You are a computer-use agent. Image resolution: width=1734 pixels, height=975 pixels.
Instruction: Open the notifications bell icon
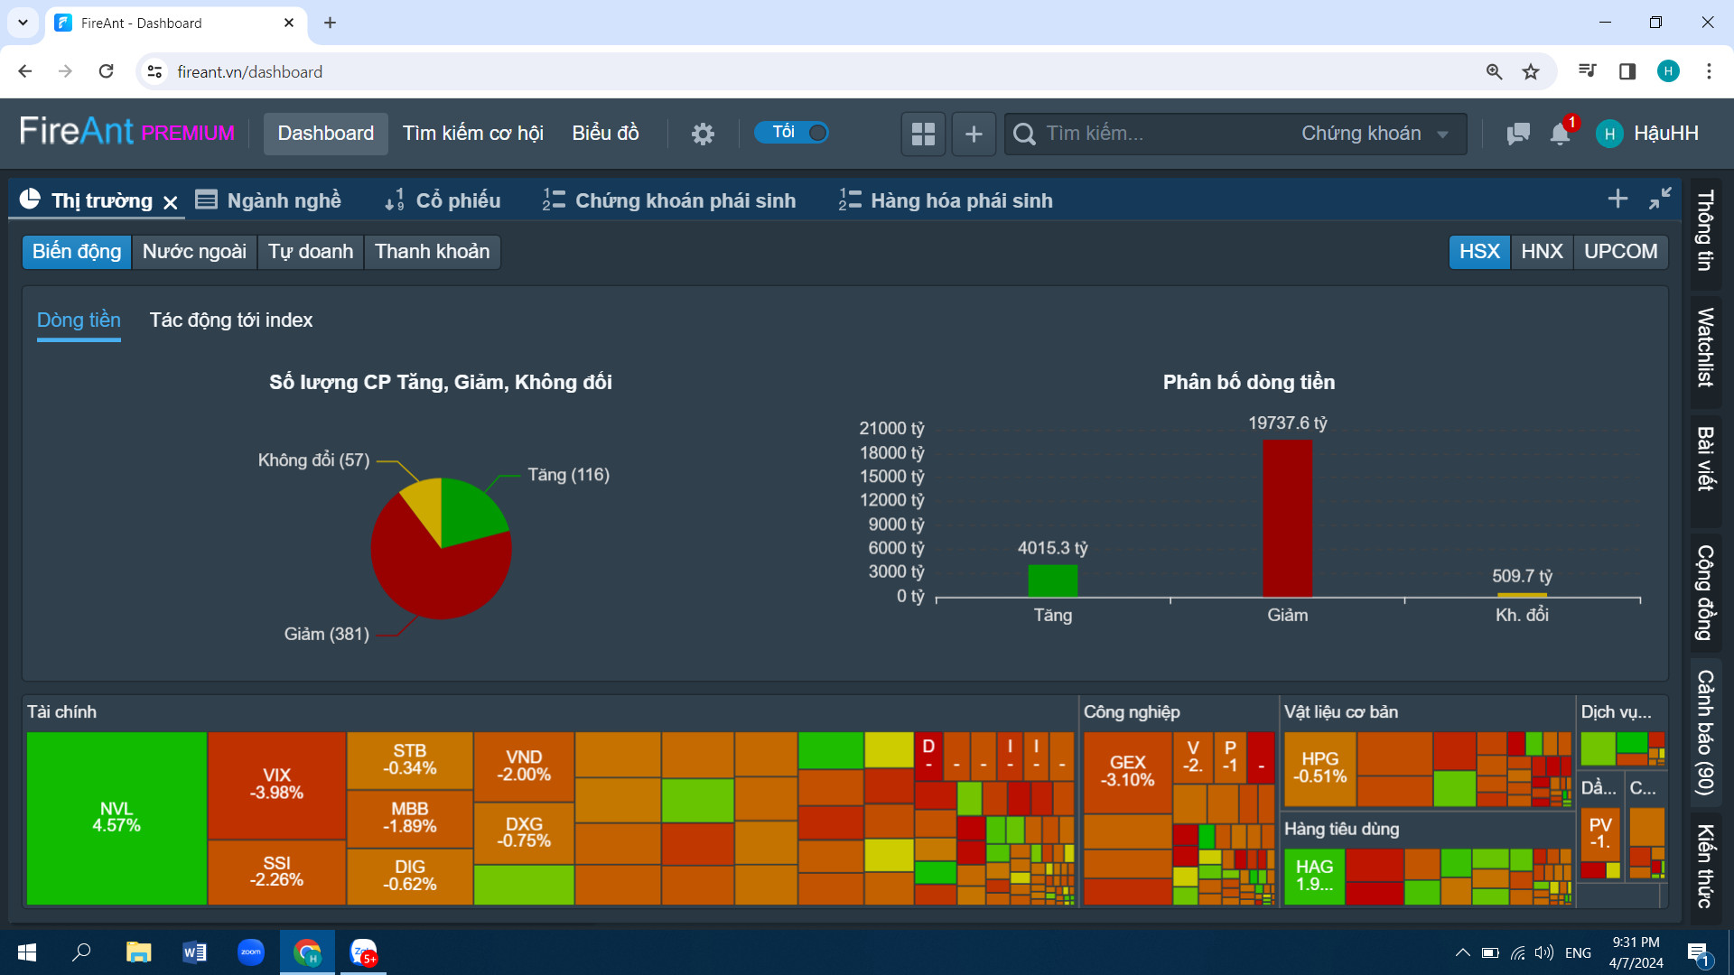tap(1560, 134)
